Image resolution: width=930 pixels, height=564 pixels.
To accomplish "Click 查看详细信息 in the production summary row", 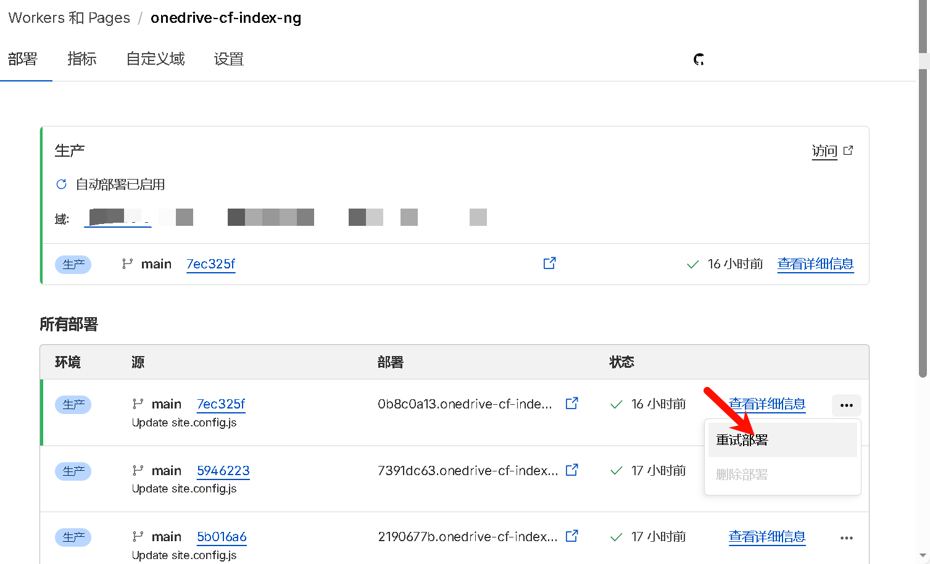I will coord(815,264).
